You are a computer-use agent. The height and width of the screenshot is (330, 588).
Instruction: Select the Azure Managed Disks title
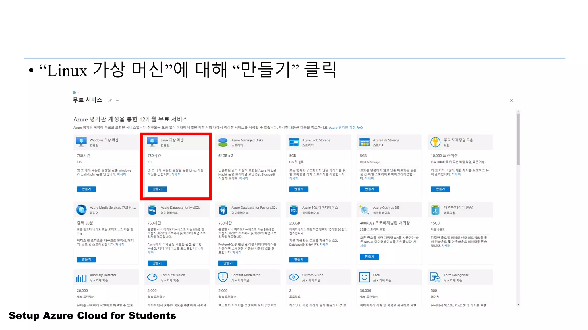[x=247, y=140]
